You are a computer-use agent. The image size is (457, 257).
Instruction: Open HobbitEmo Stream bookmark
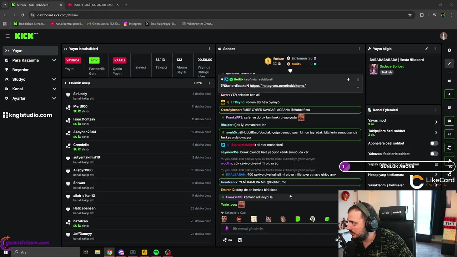coord(29,24)
